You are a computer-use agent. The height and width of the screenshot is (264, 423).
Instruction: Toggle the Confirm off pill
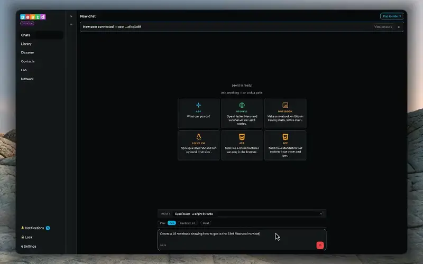188,223
